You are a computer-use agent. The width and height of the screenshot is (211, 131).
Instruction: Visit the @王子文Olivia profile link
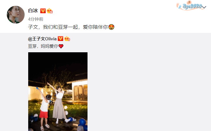[42, 39]
